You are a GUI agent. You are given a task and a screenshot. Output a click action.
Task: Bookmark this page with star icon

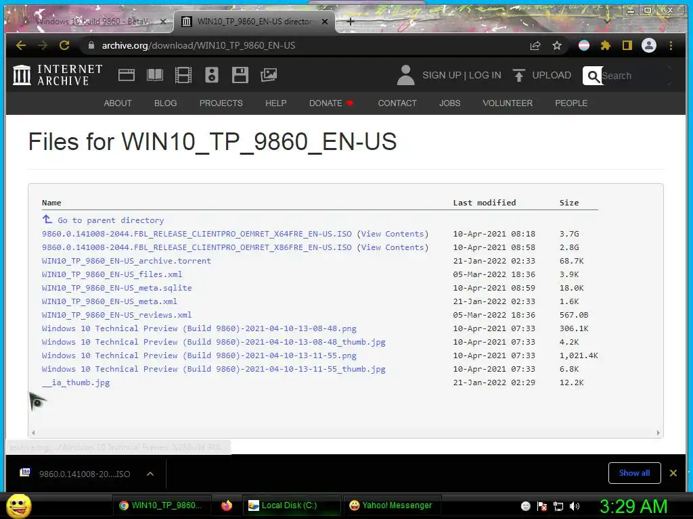557,45
